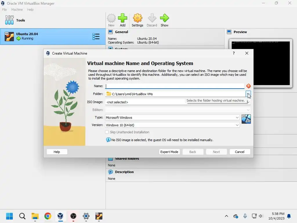This screenshot has height=223, width=297.
Task: Click the Discard toolbar icon
Action: coord(152,18)
